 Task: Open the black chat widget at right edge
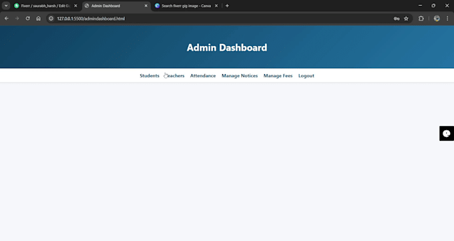click(447, 134)
